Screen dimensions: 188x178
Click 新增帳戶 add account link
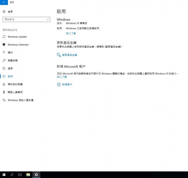67,85
